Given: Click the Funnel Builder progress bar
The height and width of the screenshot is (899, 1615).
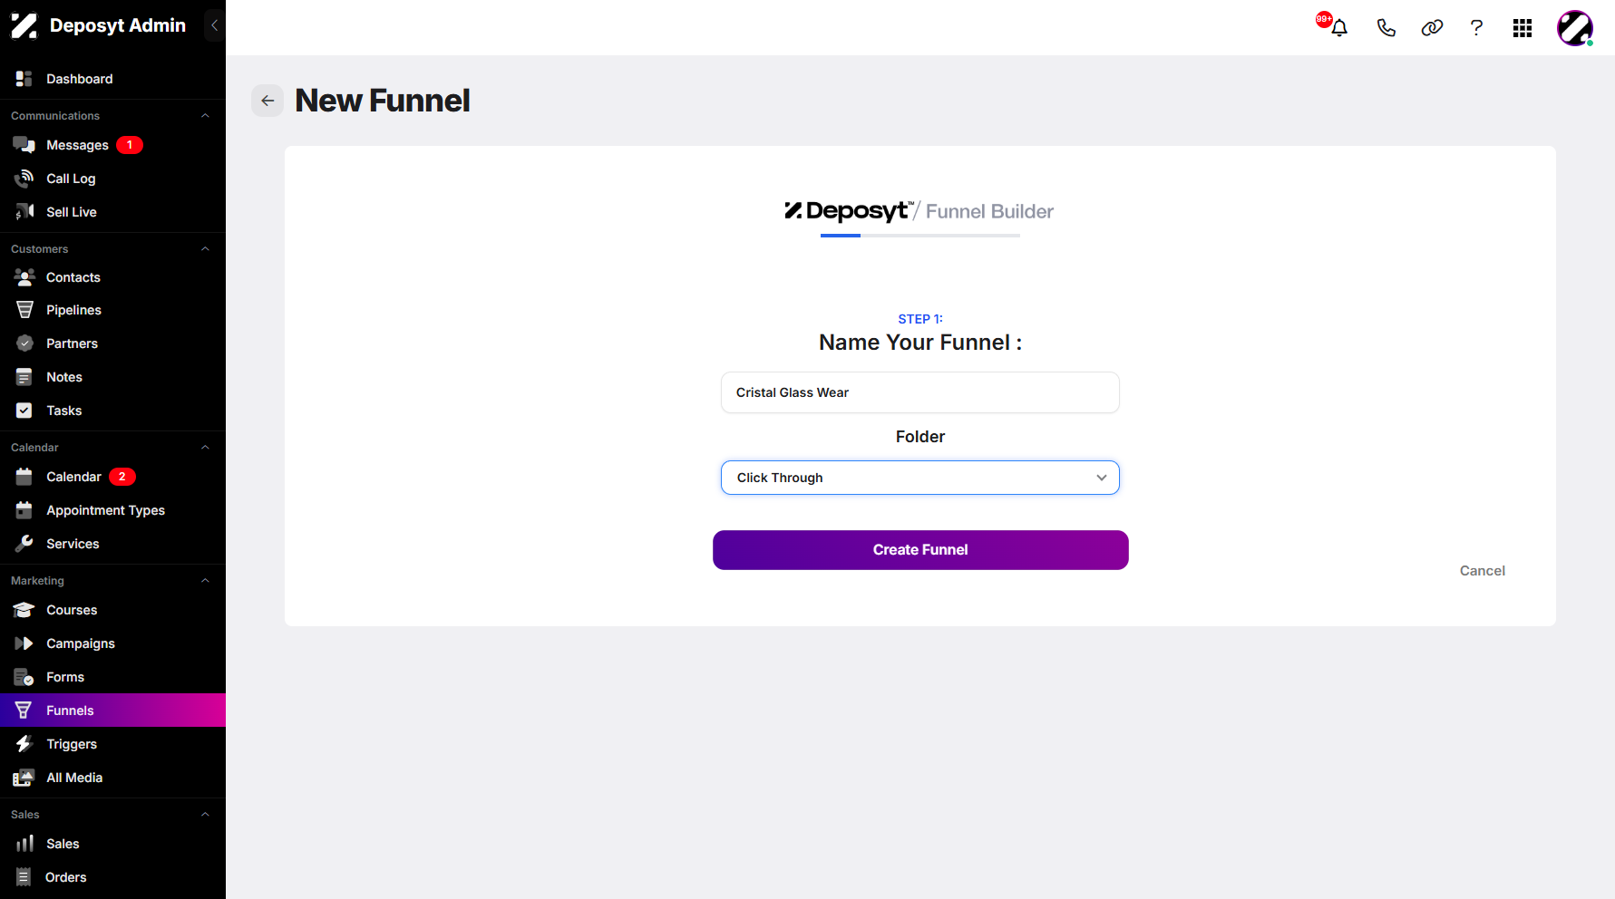Looking at the screenshot, I should (x=920, y=236).
